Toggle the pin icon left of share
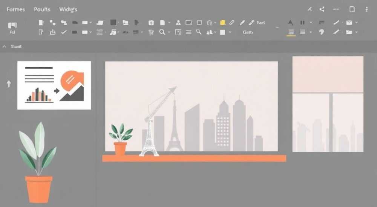This screenshot has height=207, width=377. coord(310,9)
